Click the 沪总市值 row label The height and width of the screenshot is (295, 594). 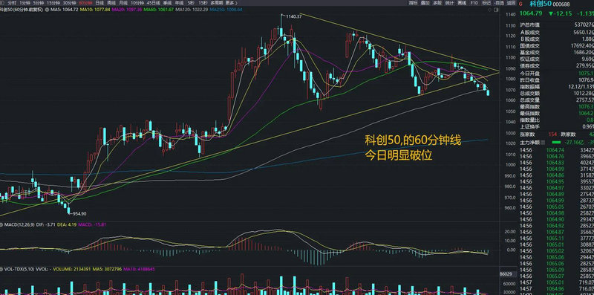(530, 25)
